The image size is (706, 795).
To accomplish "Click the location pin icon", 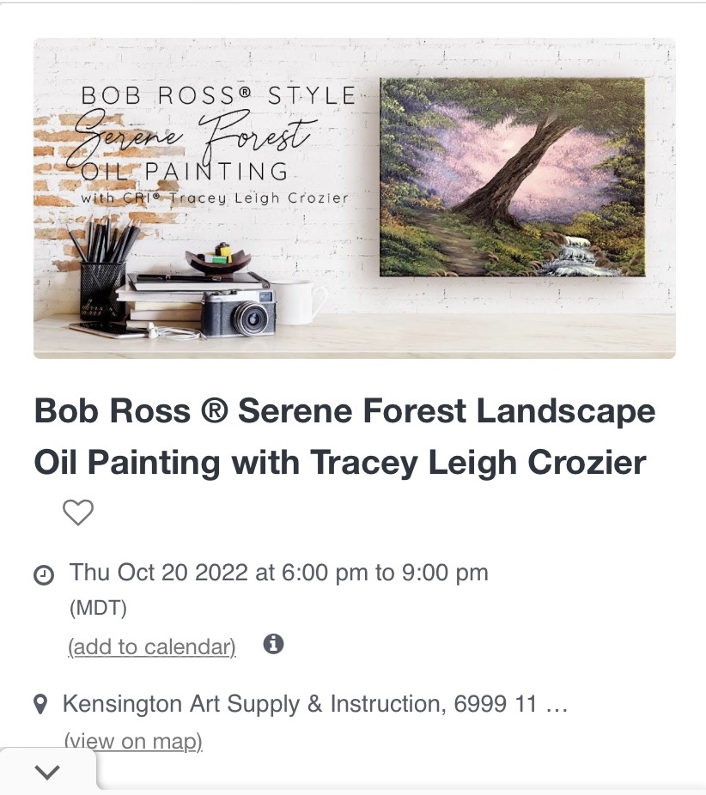I will click(40, 706).
